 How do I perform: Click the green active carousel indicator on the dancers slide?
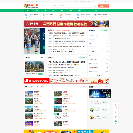[x=36, y=53]
